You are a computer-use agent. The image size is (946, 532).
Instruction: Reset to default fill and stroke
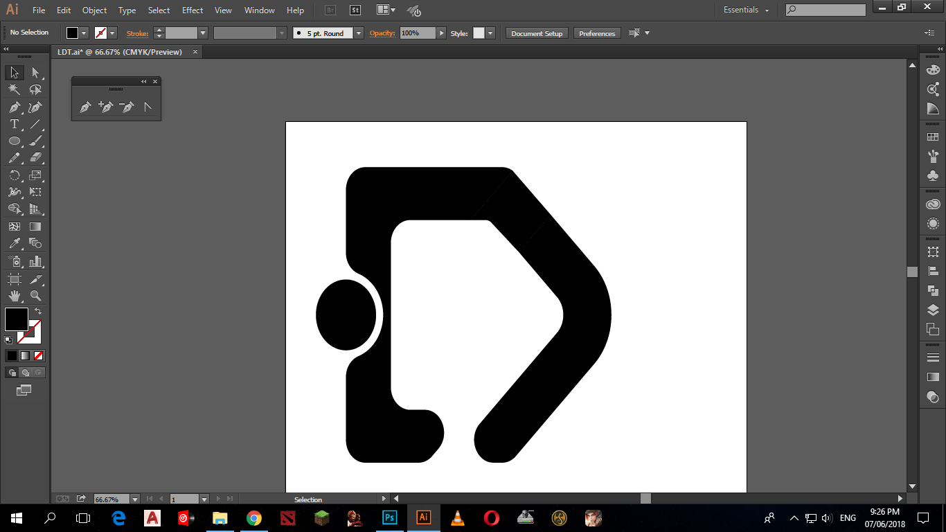click(8, 340)
